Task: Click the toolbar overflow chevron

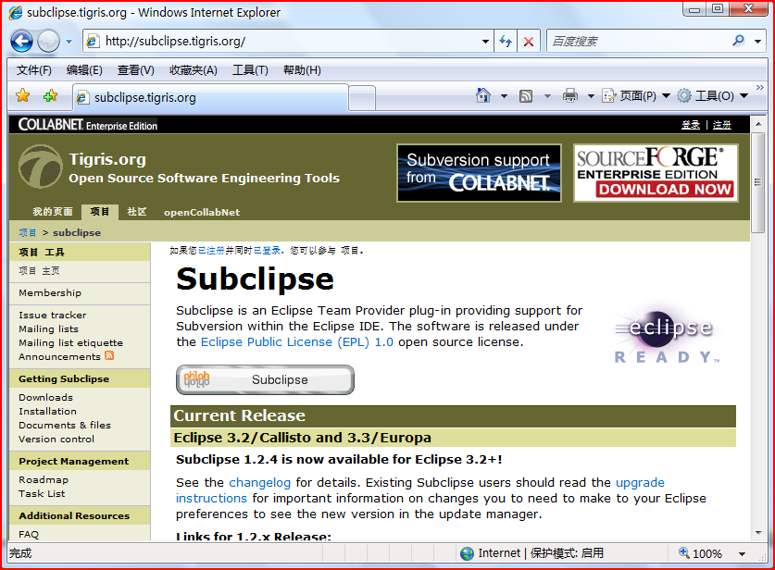Action: pyautogui.click(x=759, y=87)
